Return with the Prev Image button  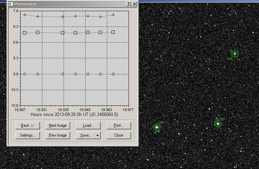coord(58,135)
